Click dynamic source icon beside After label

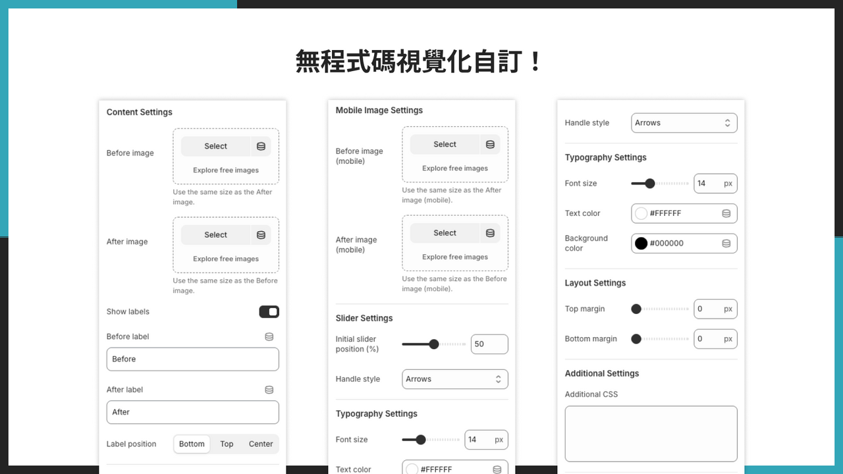[269, 390]
